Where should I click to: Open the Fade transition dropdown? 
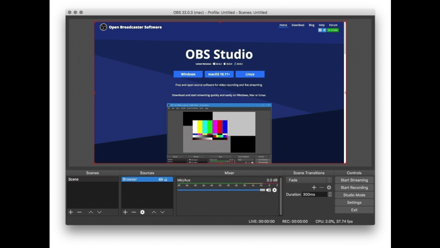click(x=309, y=180)
